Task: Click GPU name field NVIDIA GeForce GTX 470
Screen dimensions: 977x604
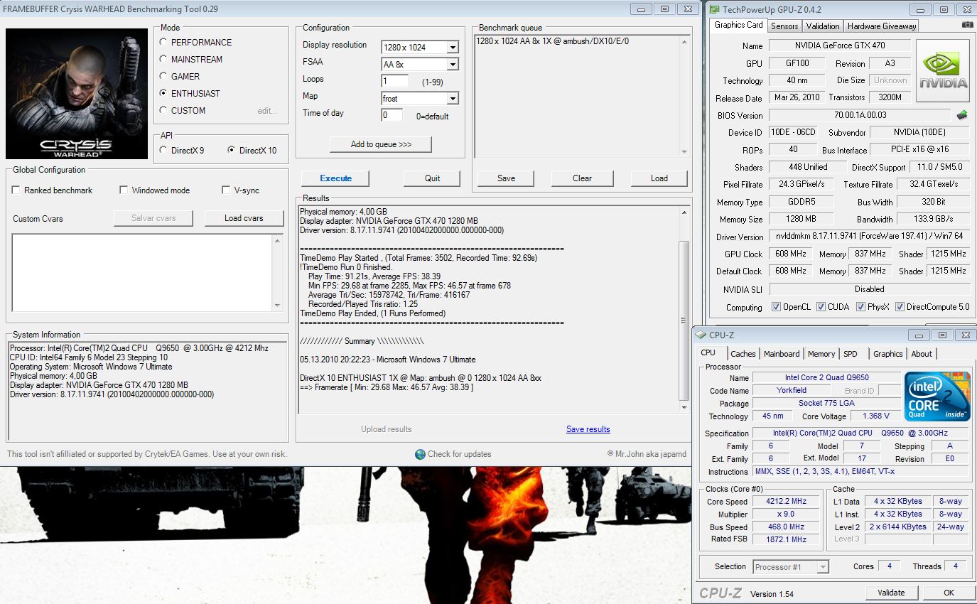Action: (840, 45)
